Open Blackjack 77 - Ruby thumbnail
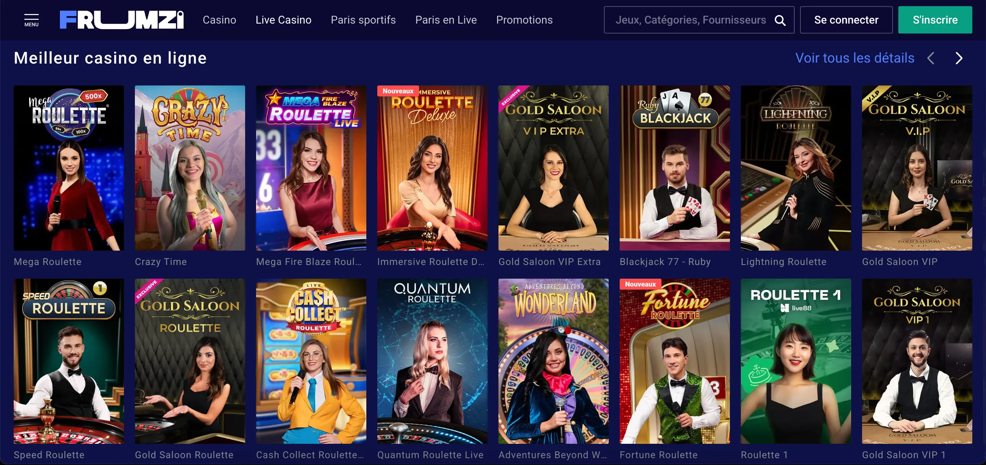 (674, 168)
